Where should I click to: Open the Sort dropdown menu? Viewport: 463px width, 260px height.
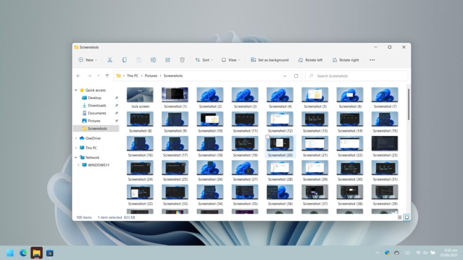point(204,60)
